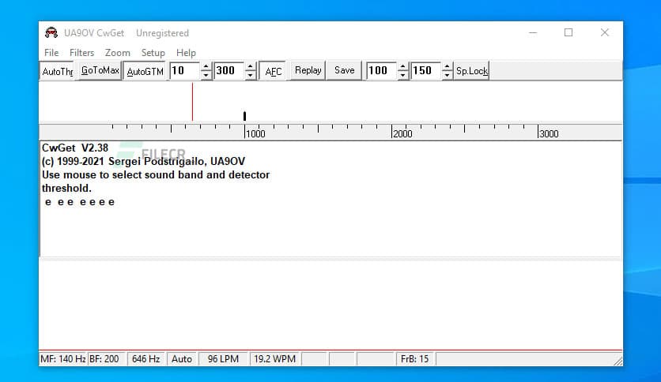Increase the value 100 with up arrow
The image size is (661, 382).
pos(402,66)
